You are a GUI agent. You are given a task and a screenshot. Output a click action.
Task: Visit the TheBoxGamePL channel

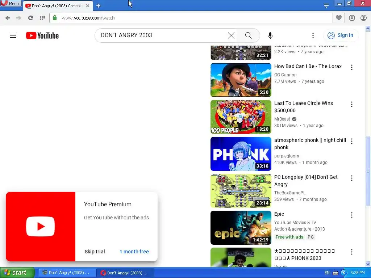pyautogui.click(x=290, y=193)
